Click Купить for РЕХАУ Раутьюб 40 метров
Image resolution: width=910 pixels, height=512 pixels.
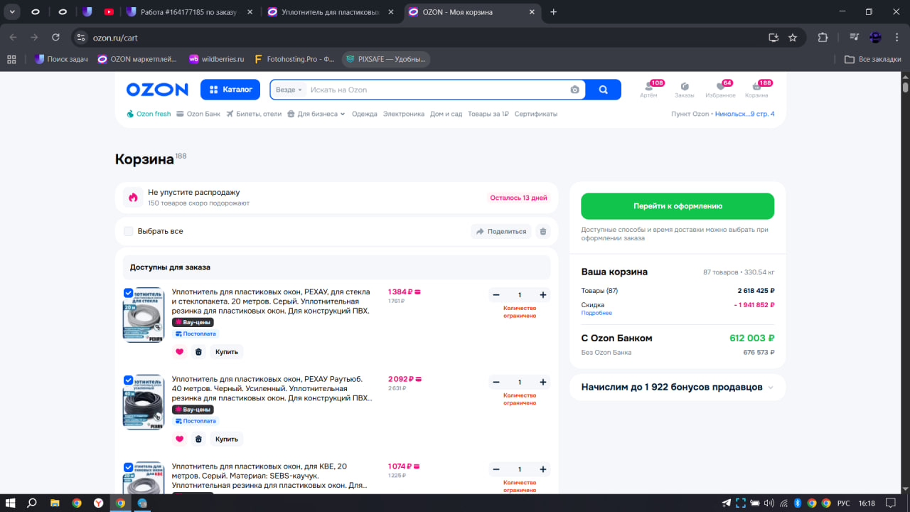[227, 439]
